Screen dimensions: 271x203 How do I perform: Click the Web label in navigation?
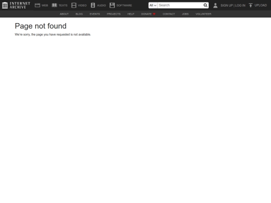click(45, 6)
